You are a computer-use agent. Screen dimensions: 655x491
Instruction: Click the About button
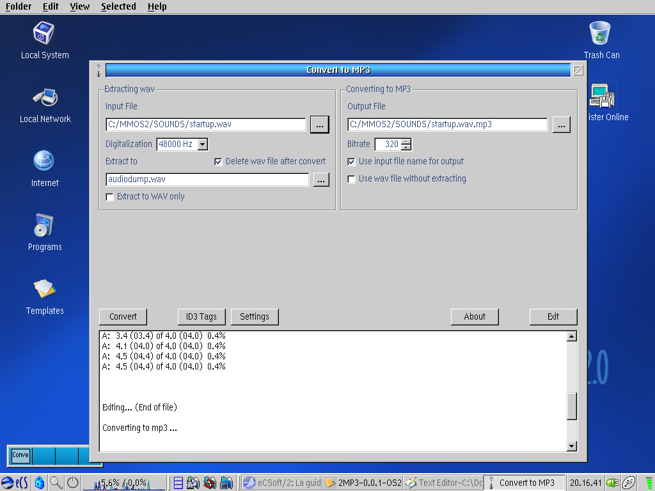(x=475, y=316)
